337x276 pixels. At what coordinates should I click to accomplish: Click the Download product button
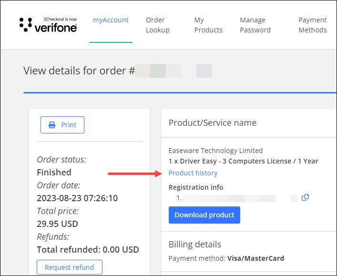point(204,215)
